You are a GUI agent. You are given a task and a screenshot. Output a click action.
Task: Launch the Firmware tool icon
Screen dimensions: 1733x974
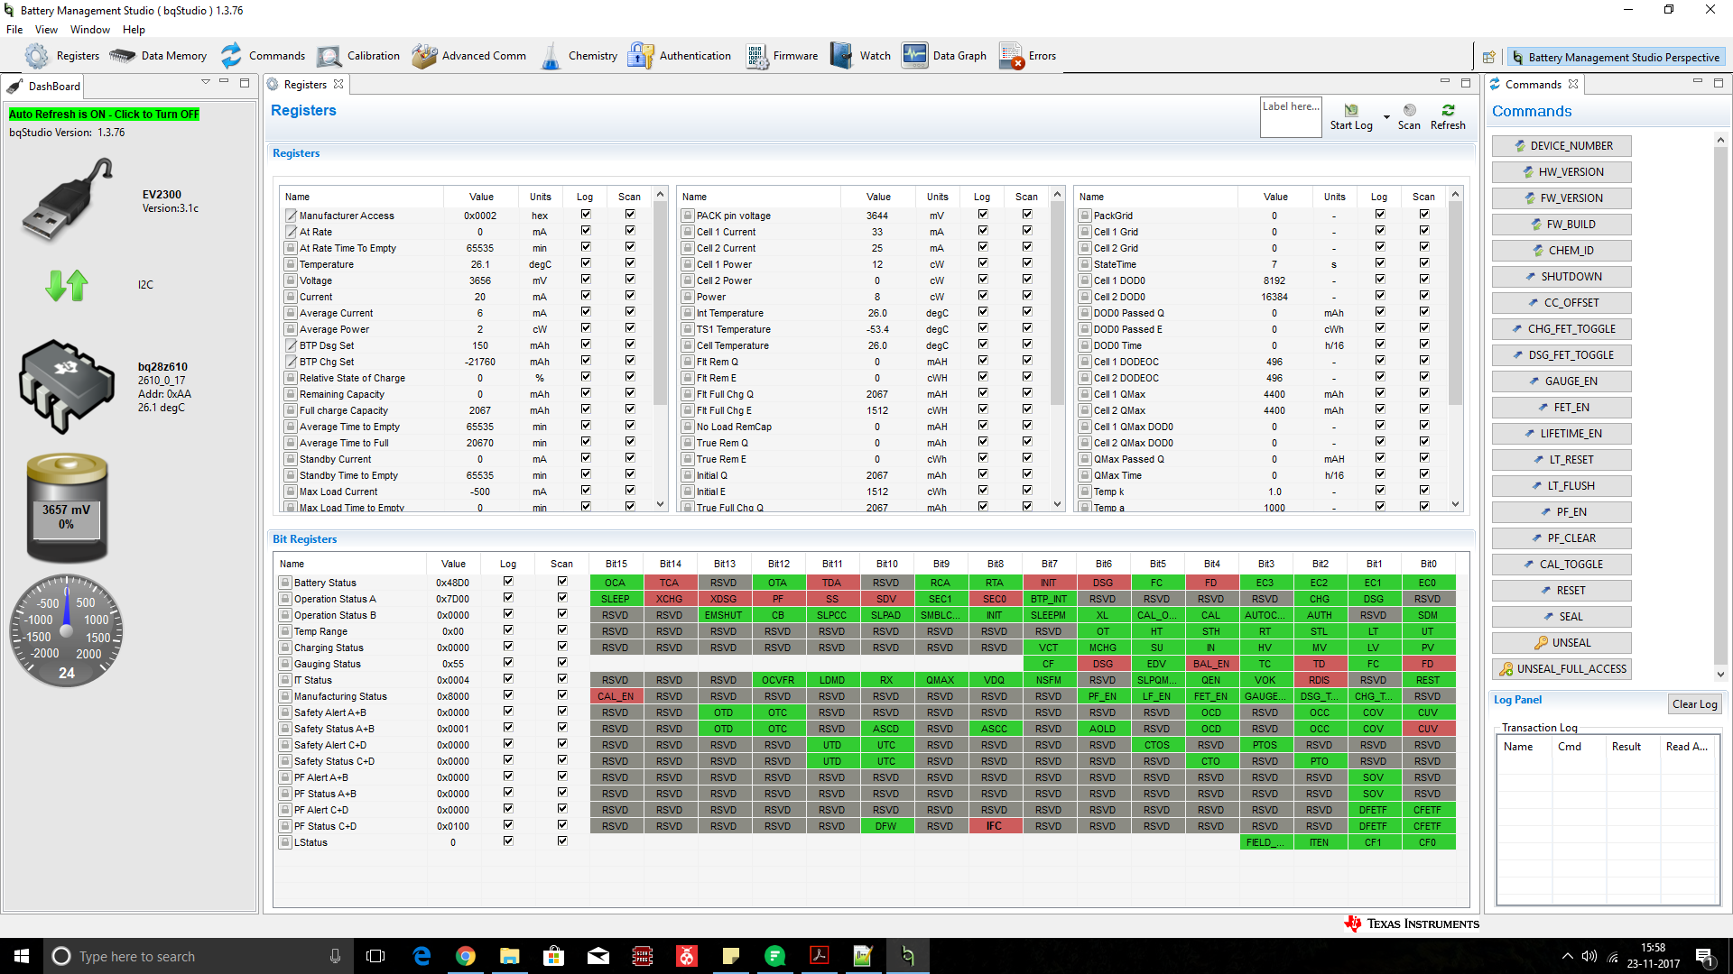756,56
